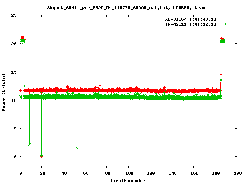Click the x-axis tick label 20

pos(42,173)
